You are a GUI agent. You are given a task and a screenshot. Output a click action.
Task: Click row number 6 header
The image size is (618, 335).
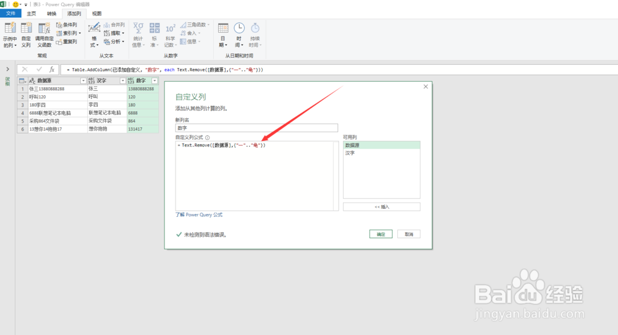[x=22, y=129]
